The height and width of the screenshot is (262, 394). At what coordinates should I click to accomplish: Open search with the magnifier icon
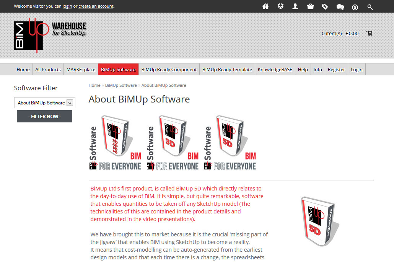pos(370,7)
